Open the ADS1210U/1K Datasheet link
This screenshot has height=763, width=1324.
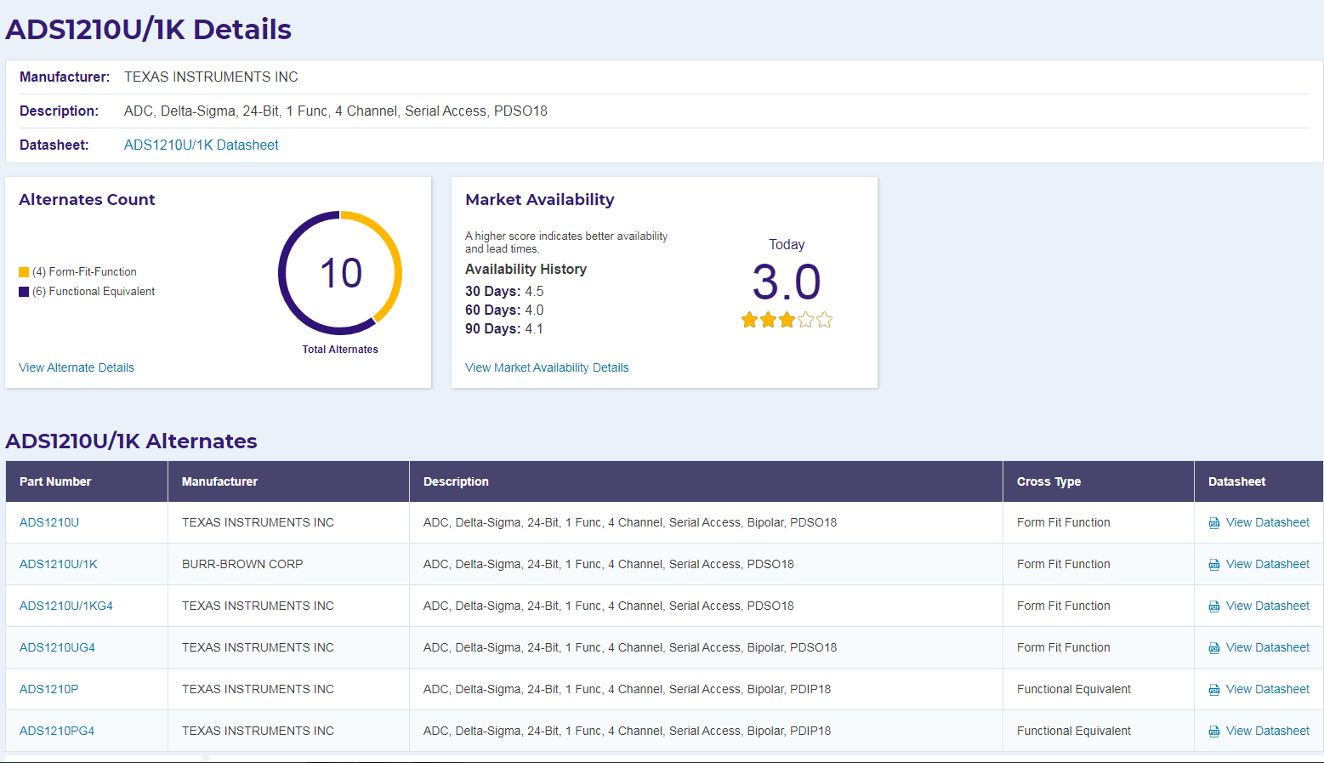click(202, 145)
